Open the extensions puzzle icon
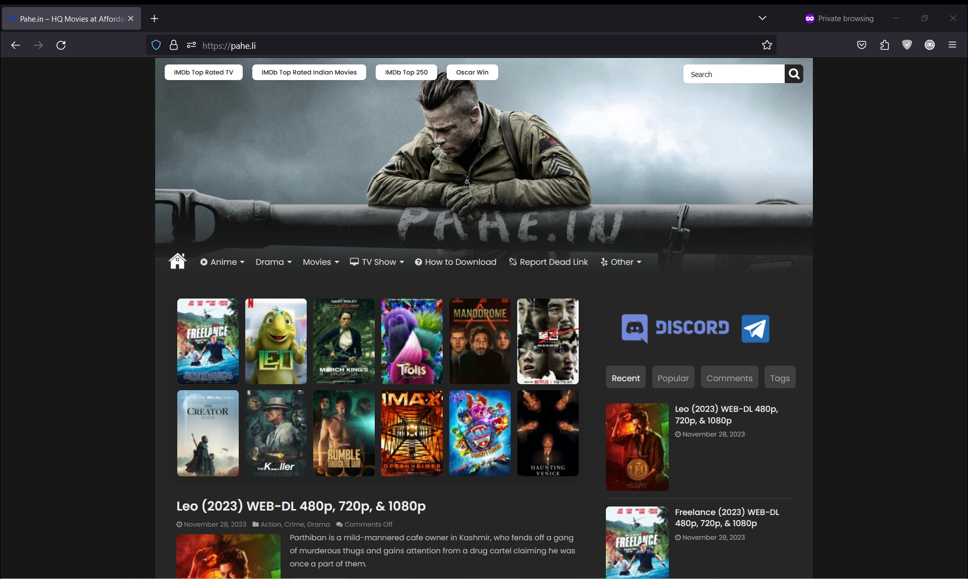 (x=884, y=45)
